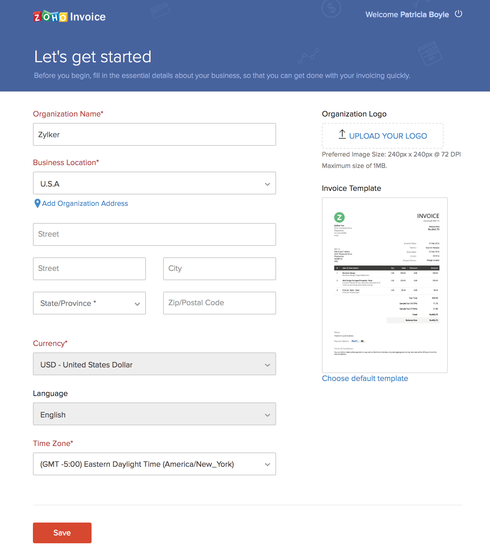Click the Zip/Postal Code field

219,303
